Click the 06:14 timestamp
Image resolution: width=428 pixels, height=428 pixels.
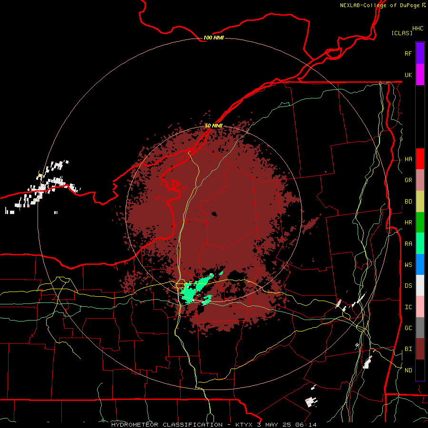click(x=306, y=425)
